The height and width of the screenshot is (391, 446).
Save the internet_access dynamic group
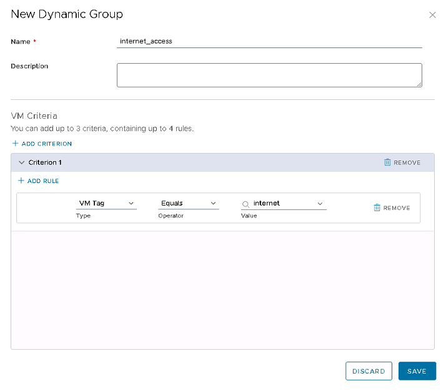417,371
